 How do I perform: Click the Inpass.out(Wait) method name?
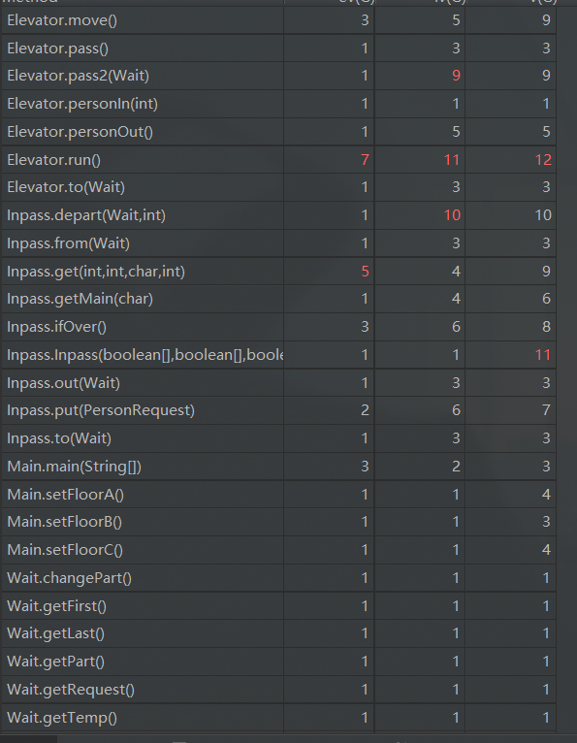click(x=63, y=382)
